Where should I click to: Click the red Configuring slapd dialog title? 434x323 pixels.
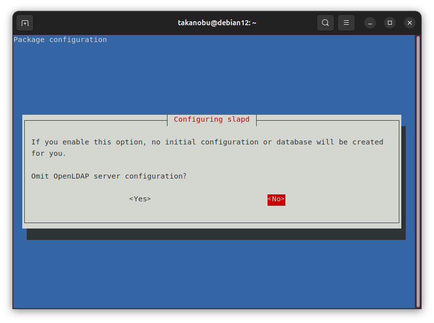click(212, 119)
